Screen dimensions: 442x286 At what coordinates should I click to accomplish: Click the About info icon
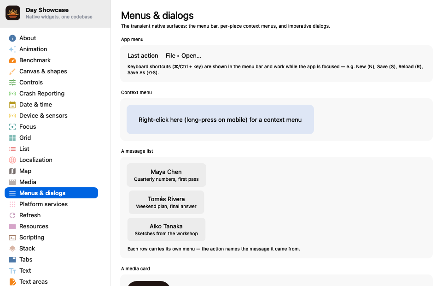coord(12,38)
